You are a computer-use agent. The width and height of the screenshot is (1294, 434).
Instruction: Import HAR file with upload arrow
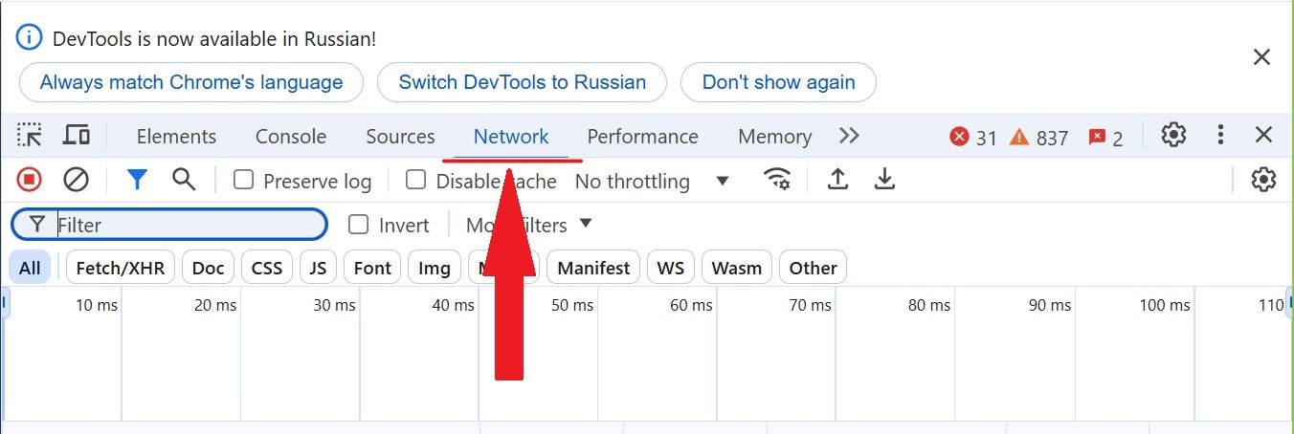tap(837, 180)
